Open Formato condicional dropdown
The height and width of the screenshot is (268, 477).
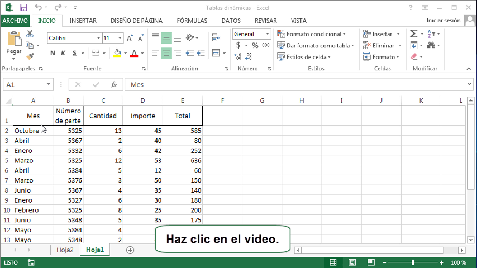pos(312,34)
